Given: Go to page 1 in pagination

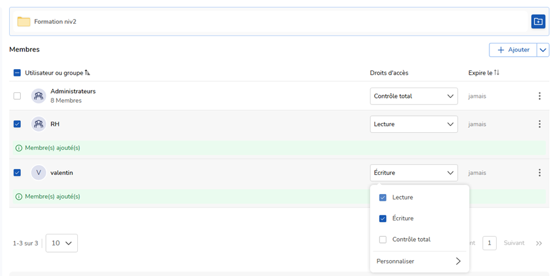Looking at the screenshot, I should (489, 243).
